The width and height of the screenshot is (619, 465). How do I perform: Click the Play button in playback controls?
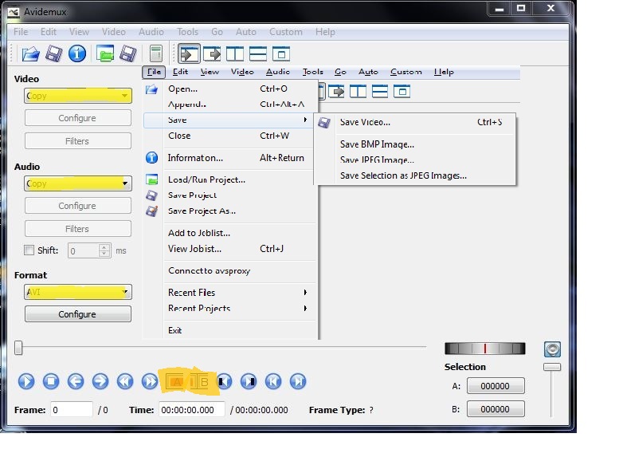pyautogui.click(x=26, y=381)
